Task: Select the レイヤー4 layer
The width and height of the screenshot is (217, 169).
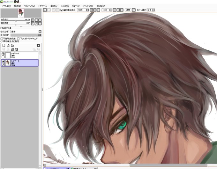Action: click(x=20, y=55)
